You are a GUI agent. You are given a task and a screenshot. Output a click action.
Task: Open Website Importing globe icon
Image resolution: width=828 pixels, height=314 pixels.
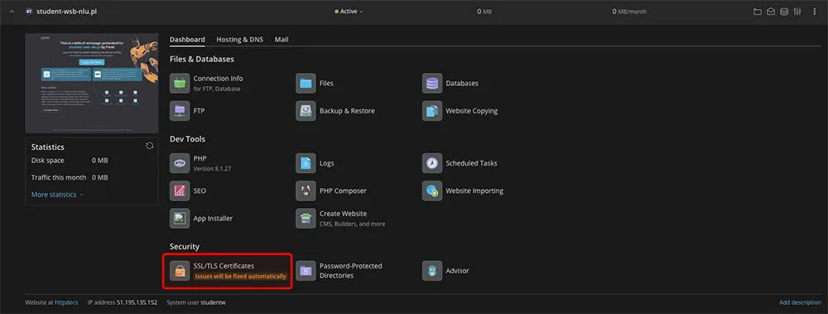tap(432, 191)
